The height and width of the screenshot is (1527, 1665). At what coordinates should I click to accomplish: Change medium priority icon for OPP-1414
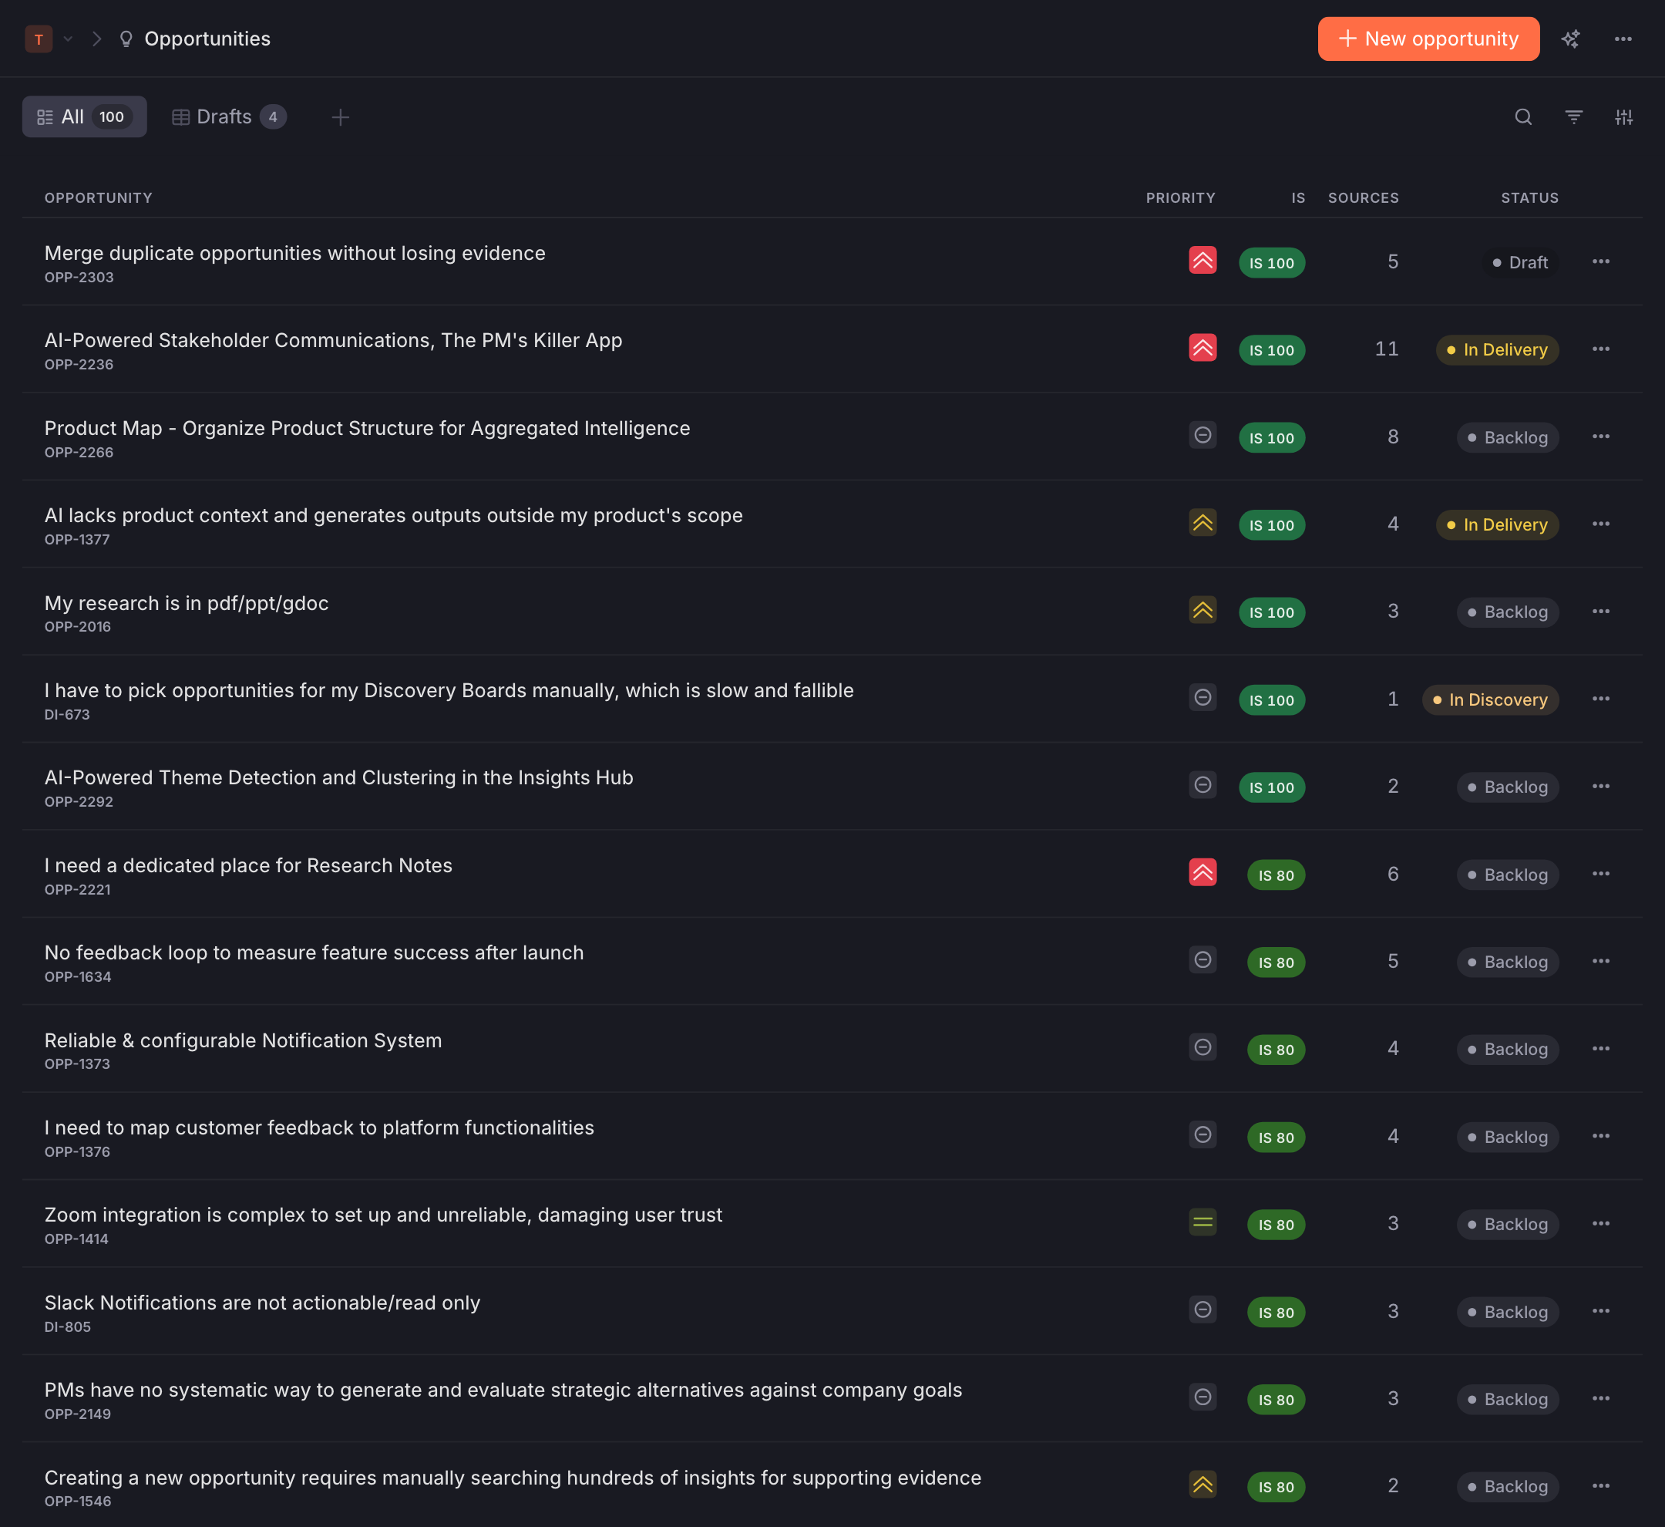[1202, 1223]
